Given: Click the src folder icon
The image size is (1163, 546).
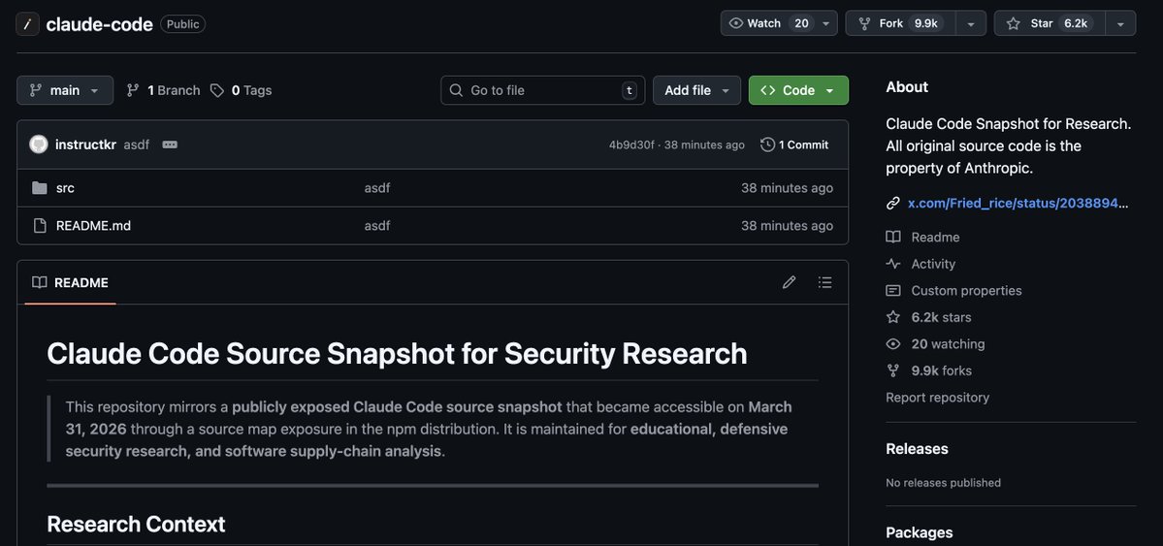Looking at the screenshot, I should tap(40, 188).
